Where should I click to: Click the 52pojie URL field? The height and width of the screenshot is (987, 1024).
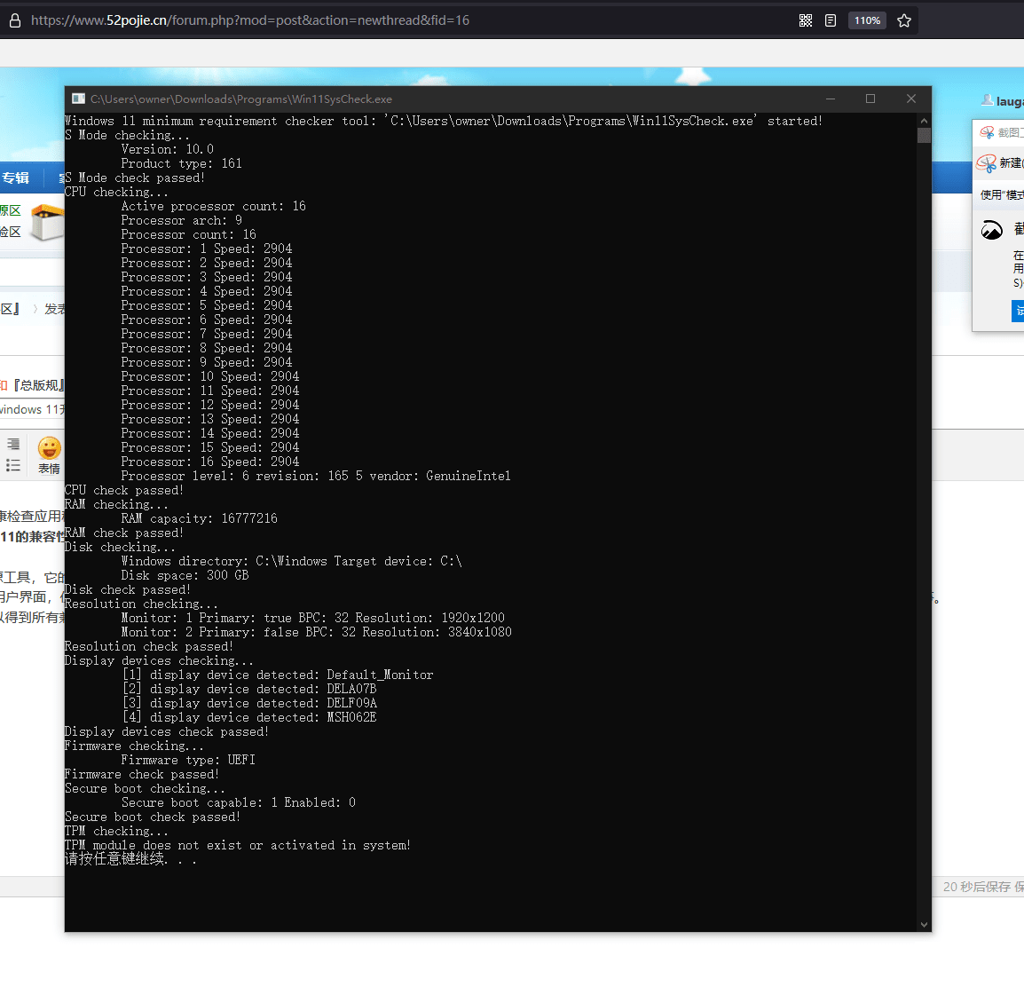coord(250,20)
